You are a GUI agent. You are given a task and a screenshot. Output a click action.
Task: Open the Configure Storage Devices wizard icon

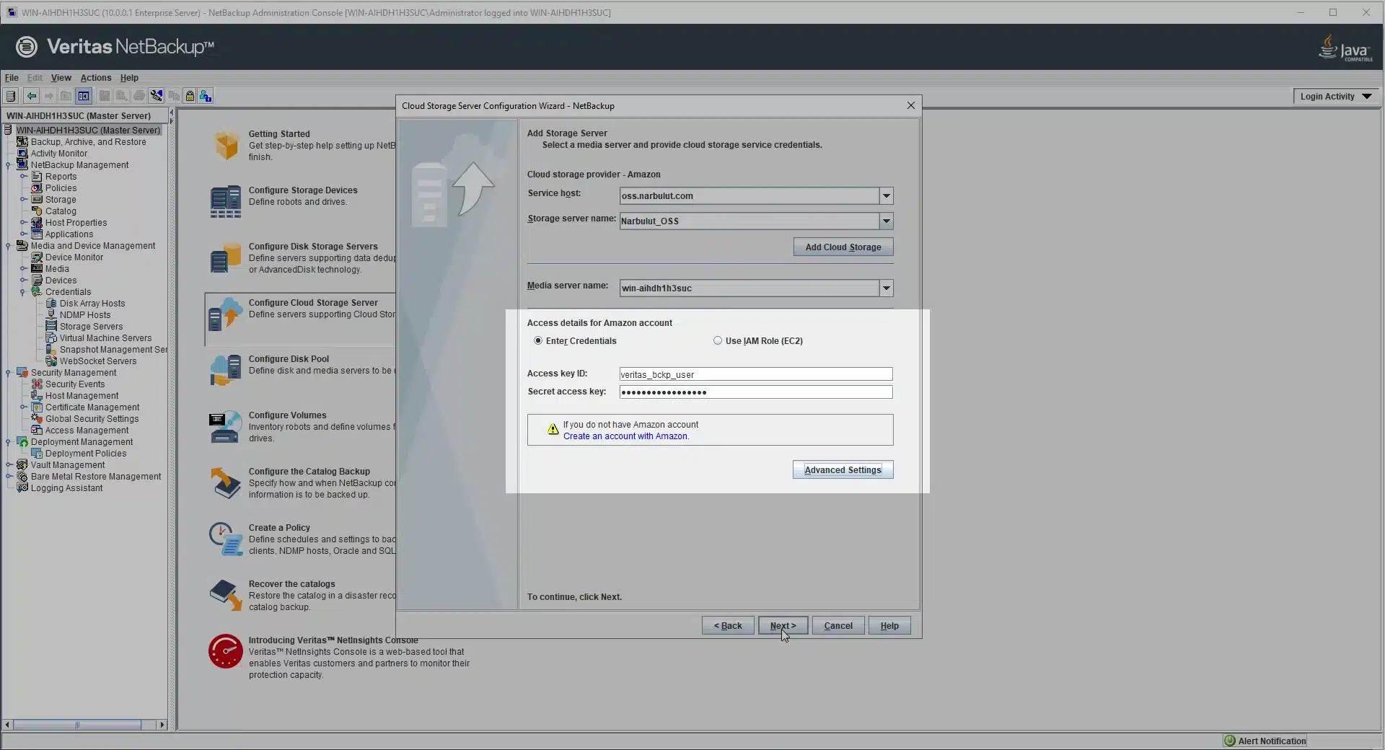(226, 202)
